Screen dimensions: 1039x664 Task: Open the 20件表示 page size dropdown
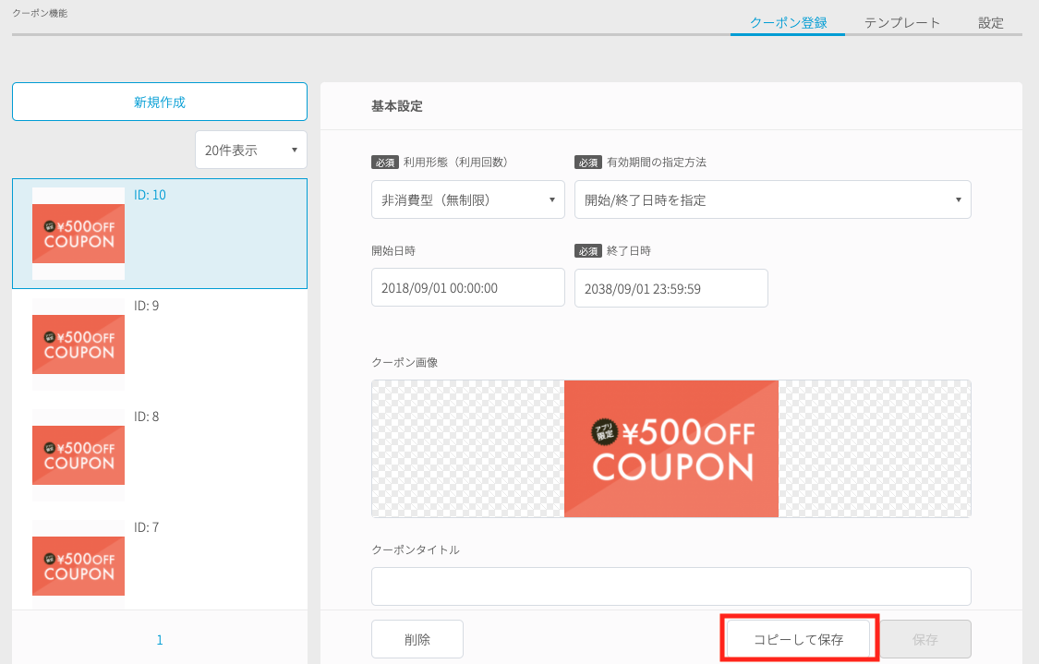point(250,150)
